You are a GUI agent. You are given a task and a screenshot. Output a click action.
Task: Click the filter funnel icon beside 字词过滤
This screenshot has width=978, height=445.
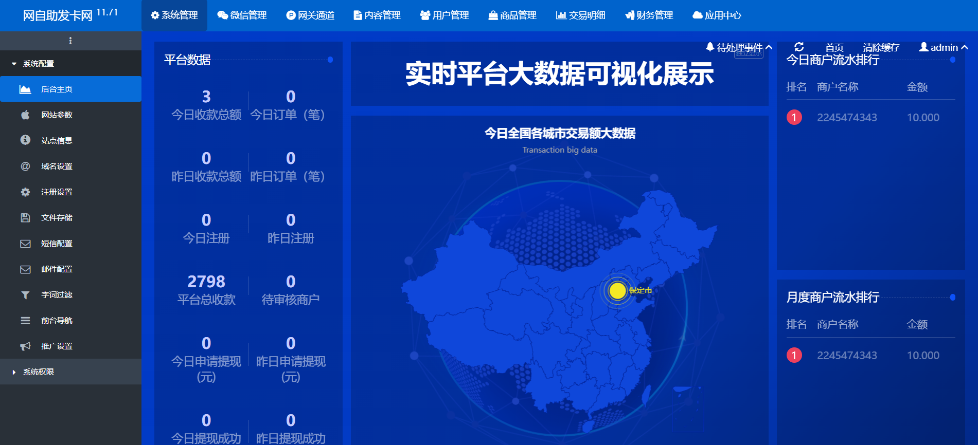[25, 295]
